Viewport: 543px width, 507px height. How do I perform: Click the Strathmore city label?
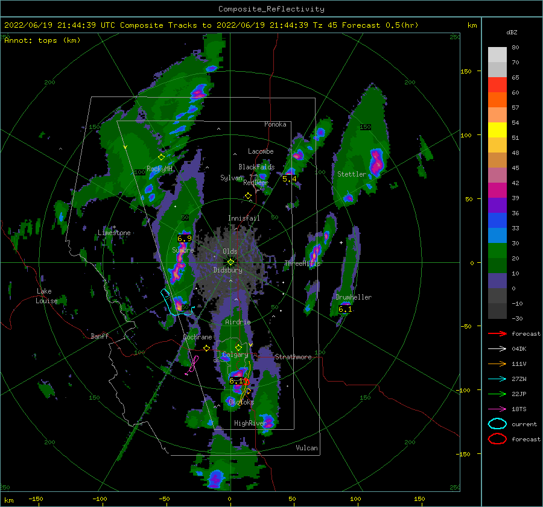pyautogui.click(x=293, y=357)
